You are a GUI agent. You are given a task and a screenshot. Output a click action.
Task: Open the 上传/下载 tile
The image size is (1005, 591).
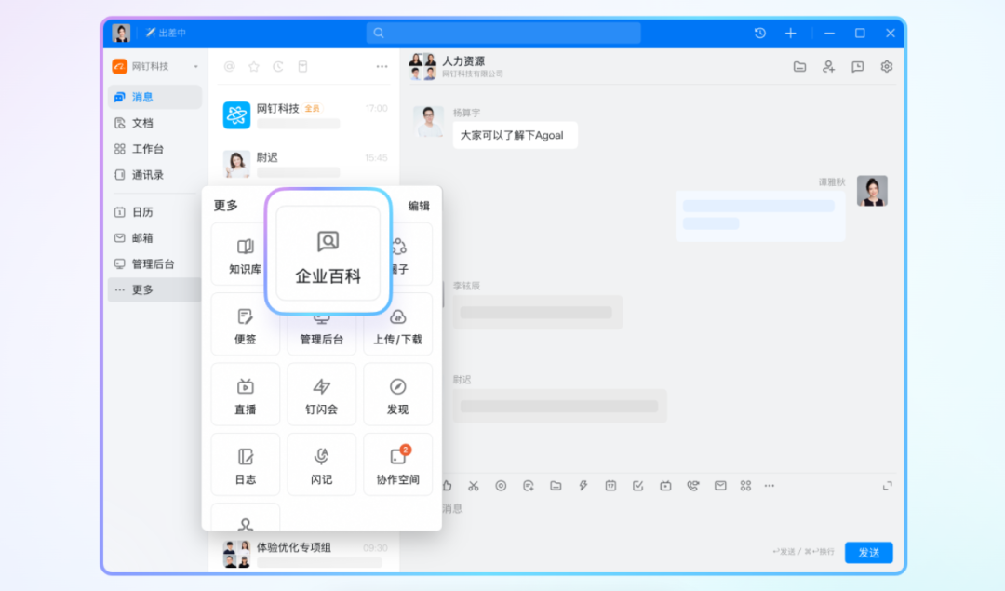pyautogui.click(x=397, y=325)
